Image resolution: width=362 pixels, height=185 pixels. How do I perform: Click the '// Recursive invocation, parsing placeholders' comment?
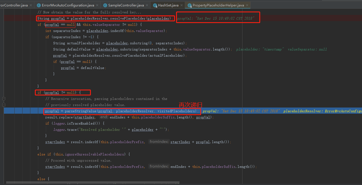(x=106, y=99)
